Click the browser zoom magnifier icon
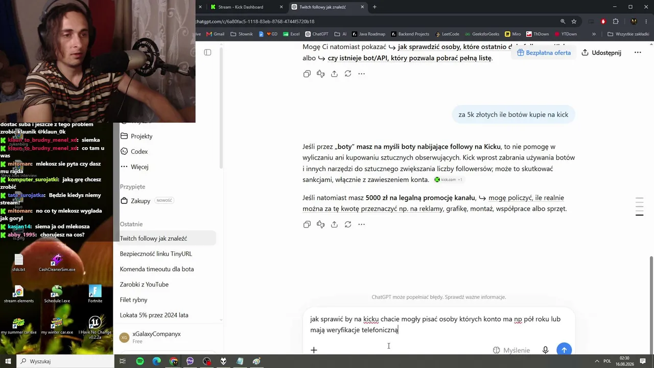 pyautogui.click(x=563, y=21)
